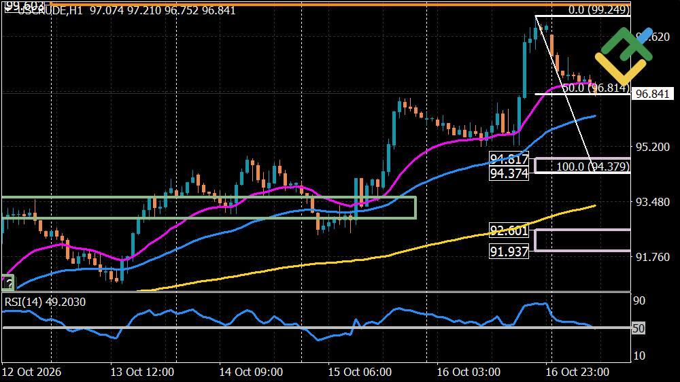
Task: Click the RSI scale value 10
Action: [639, 356]
